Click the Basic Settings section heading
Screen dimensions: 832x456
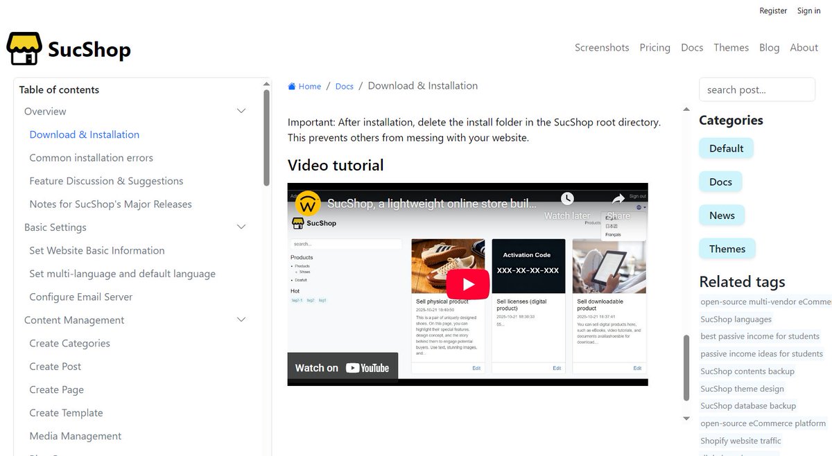pos(55,227)
